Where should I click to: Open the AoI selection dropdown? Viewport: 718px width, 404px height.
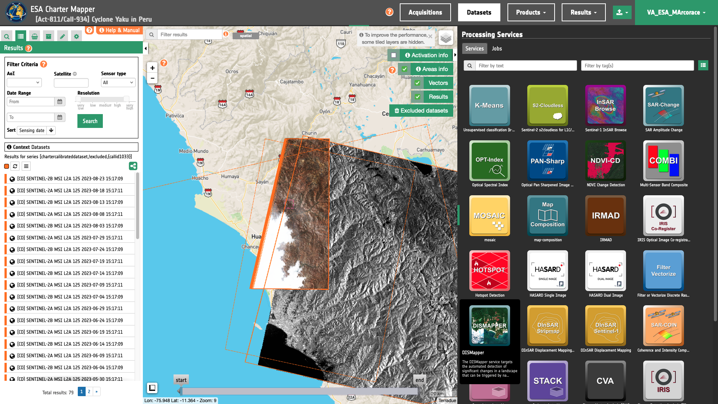click(x=24, y=83)
